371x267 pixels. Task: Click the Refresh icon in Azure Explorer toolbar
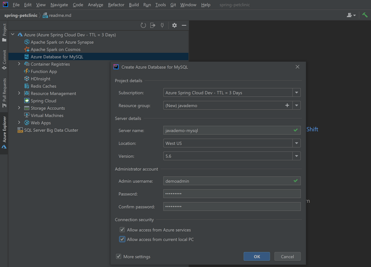coord(143,25)
